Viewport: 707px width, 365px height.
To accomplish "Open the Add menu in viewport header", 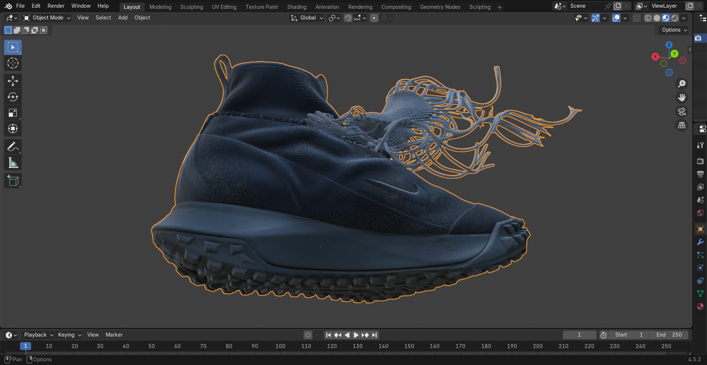I will [123, 18].
